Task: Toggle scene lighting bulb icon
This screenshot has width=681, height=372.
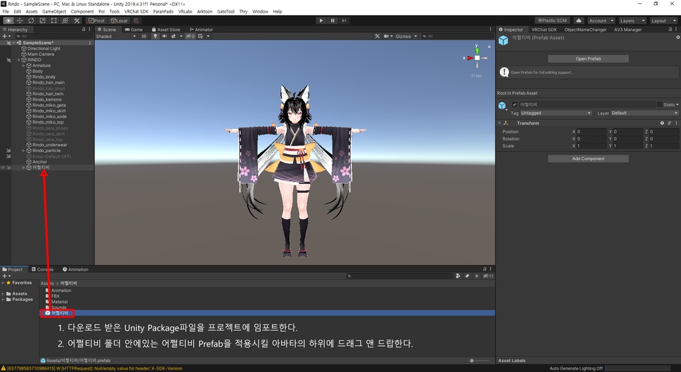Action: (155, 36)
